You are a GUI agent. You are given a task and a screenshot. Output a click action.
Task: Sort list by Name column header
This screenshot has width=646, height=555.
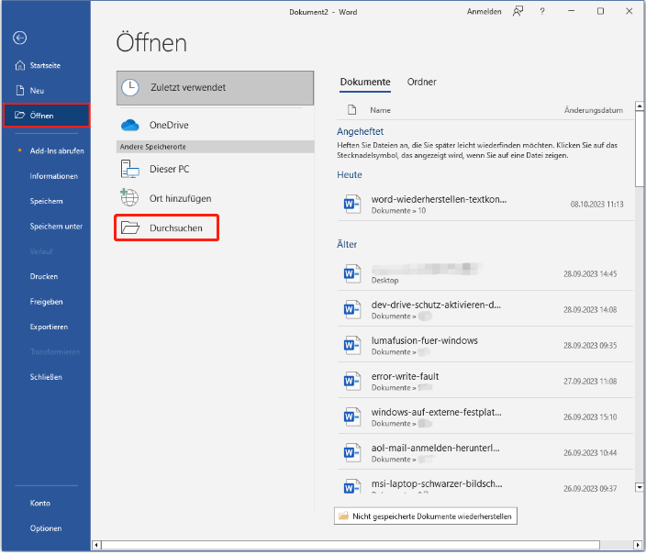(380, 110)
